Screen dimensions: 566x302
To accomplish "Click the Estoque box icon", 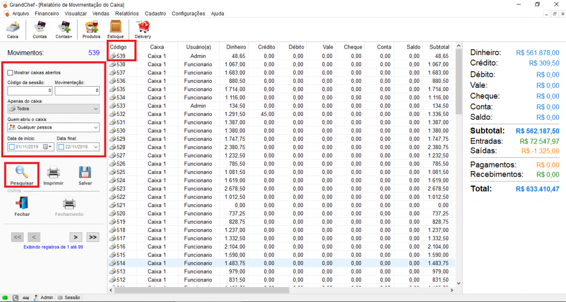I will point(116,29).
